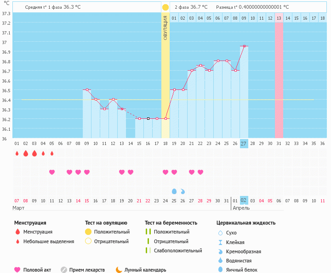Image resolution: width=331 pixels, height=273 pixels.
Task: Click the heart icon on cycle day 05
Action: (x=51, y=172)
